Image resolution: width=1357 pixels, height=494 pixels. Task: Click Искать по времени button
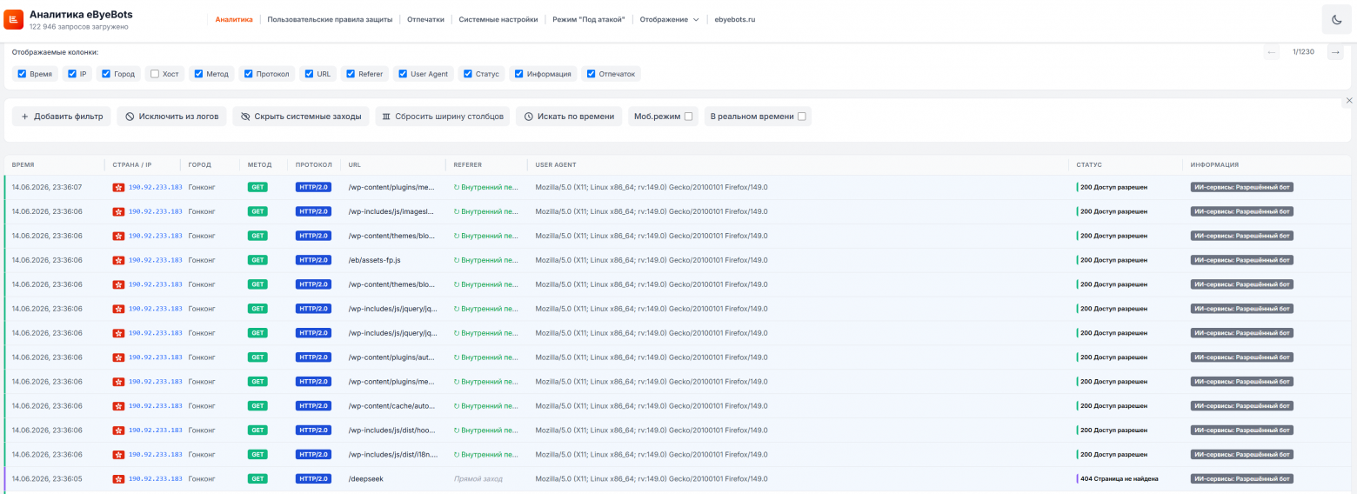tap(569, 117)
